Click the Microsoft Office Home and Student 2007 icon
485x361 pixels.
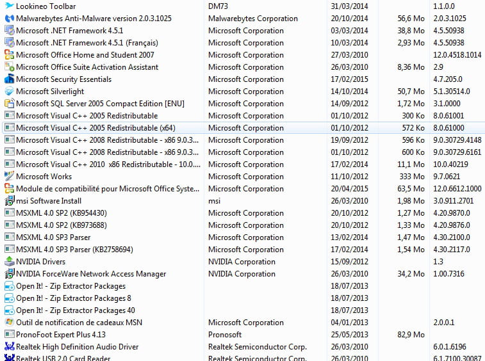[9, 55]
